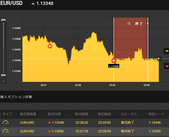Click the white current-price dot on chart
This screenshot has height=137, width=169.
point(159,58)
